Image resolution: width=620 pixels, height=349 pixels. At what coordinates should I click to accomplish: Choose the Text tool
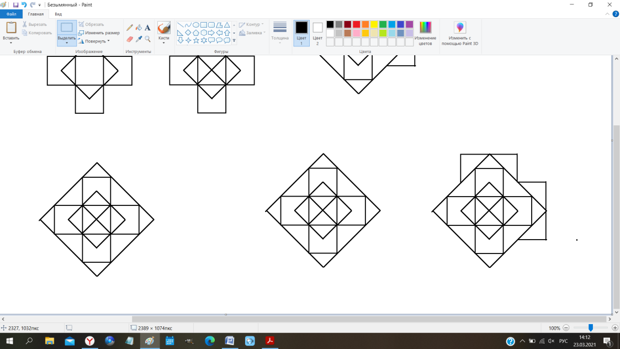(x=147, y=28)
